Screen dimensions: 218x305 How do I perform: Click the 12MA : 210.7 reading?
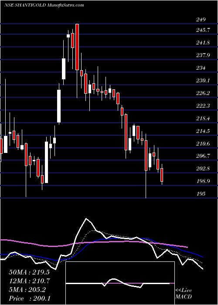29,281
